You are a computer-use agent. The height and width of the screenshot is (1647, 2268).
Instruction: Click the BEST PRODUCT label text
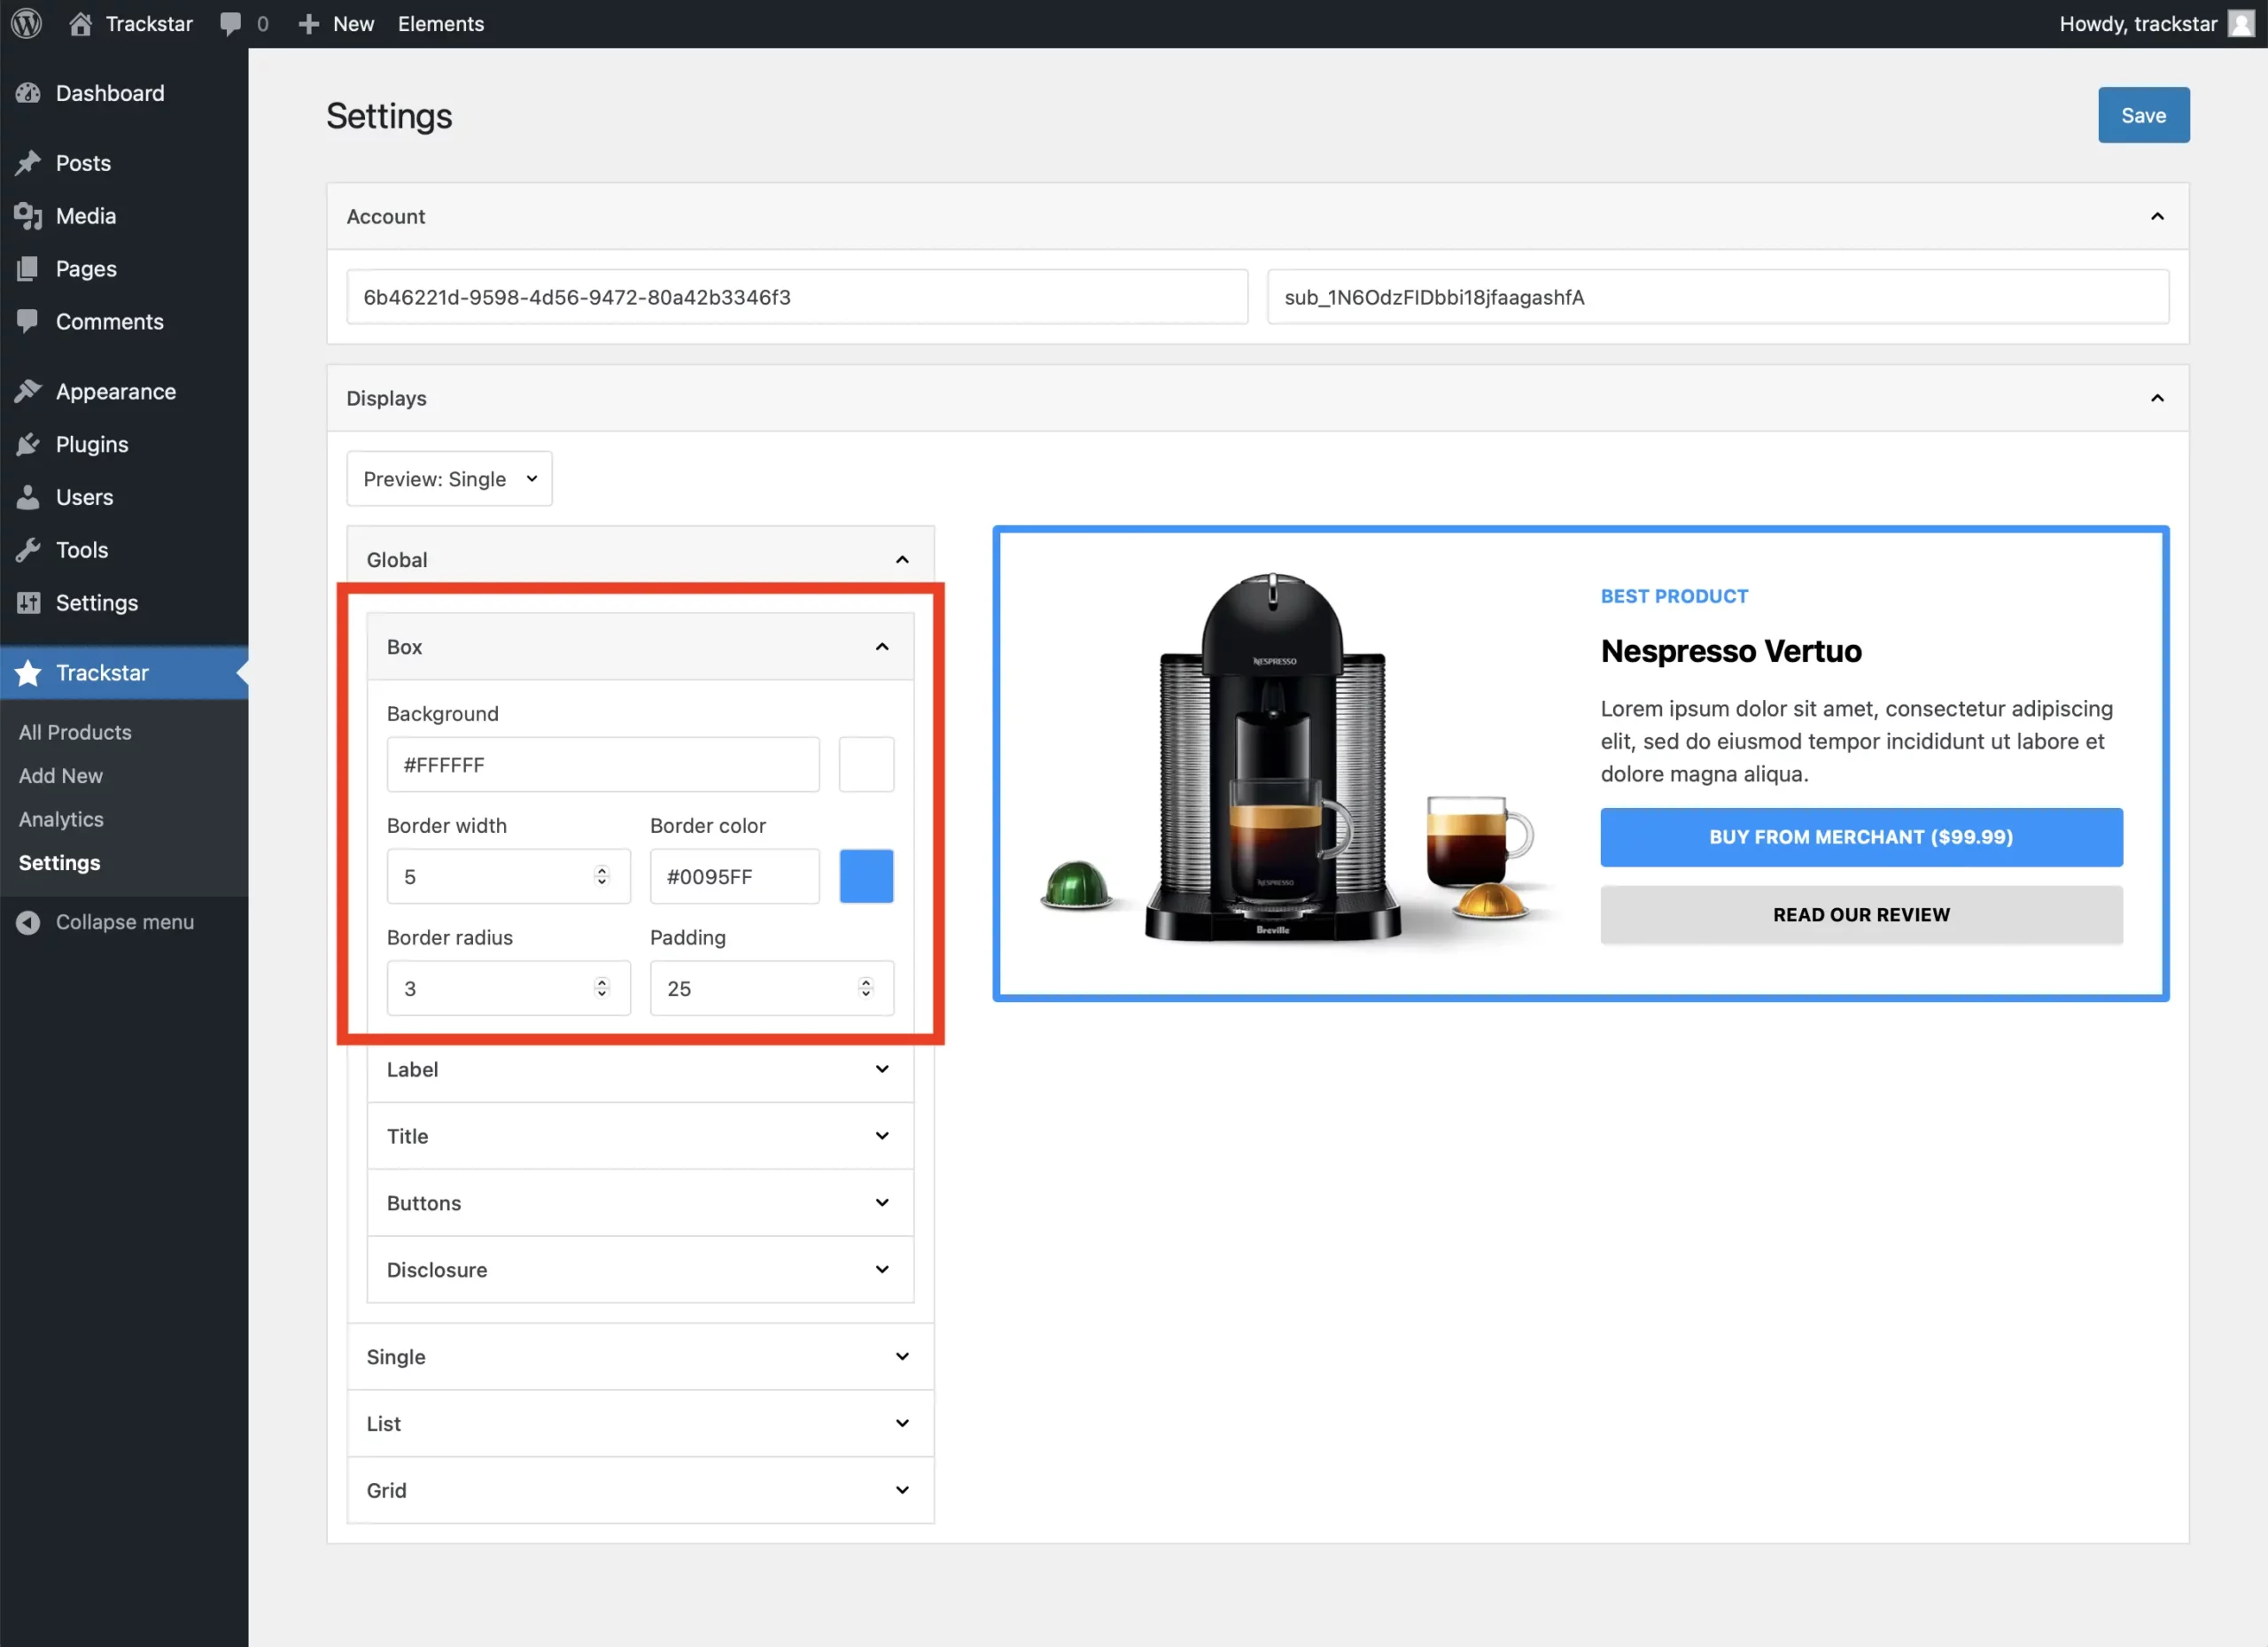pyautogui.click(x=1674, y=596)
